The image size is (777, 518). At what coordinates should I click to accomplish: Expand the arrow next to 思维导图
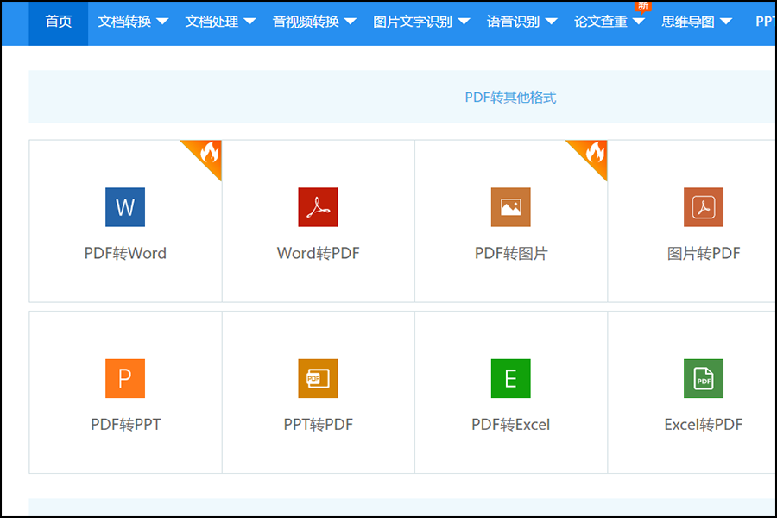click(726, 22)
